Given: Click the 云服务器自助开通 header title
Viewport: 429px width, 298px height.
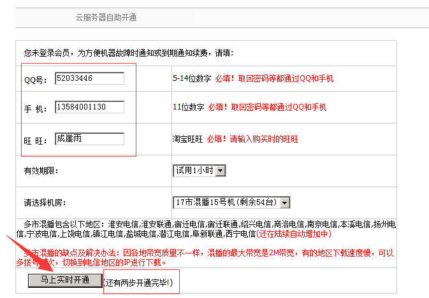Looking at the screenshot, I should (x=106, y=17).
